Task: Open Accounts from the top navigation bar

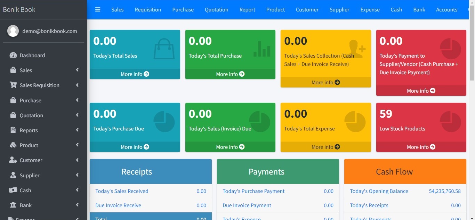Action: tap(446, 10)
